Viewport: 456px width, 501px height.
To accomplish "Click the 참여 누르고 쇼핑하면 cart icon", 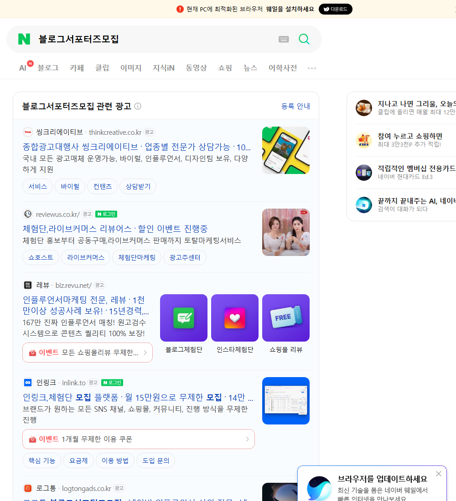I will tap(364, 140).
